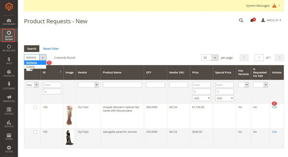The height and width of the screenshot is (157, 288).
Task: Click the Price From filter field
Action: pyautogui.click(x=201, y=85)
